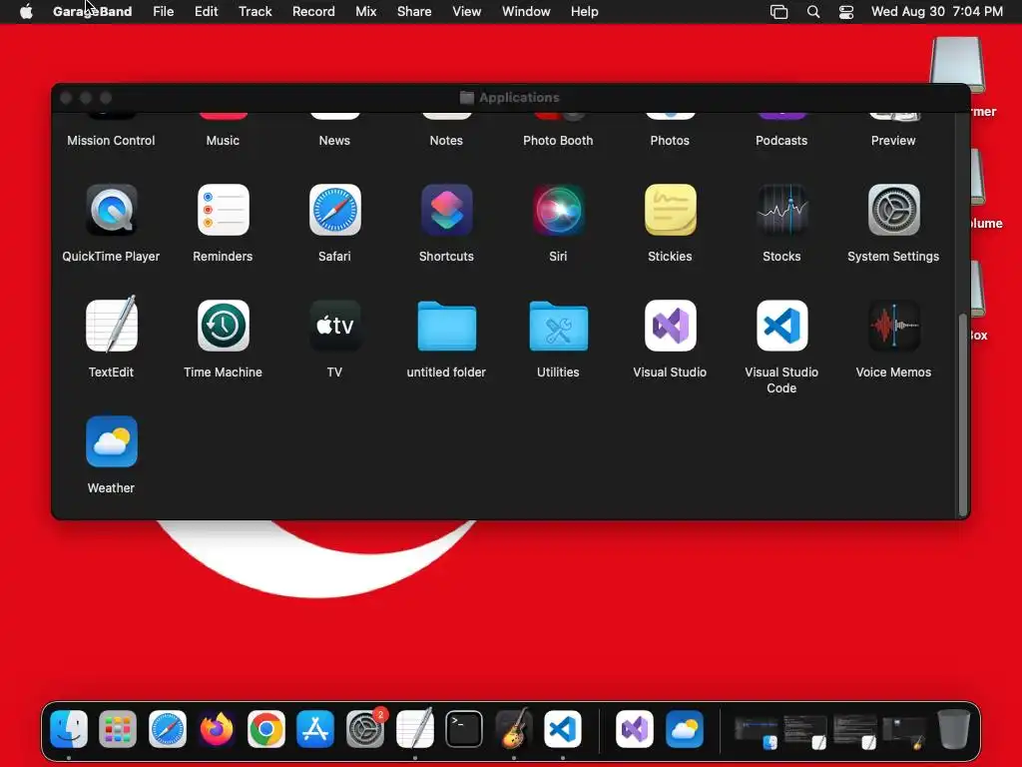Screen dimensions: 1022x767
Task: Open System Settings from the Dock
Action: point(365,728)
